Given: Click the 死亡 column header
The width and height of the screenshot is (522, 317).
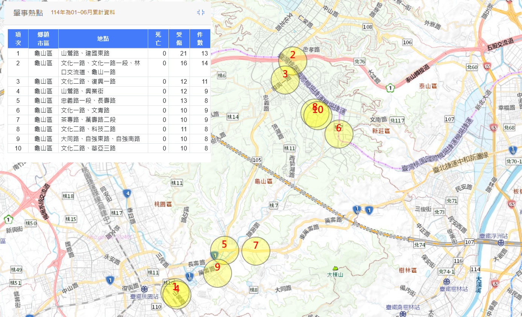Looking at the screenshot, I should click(x=158, y=39).
